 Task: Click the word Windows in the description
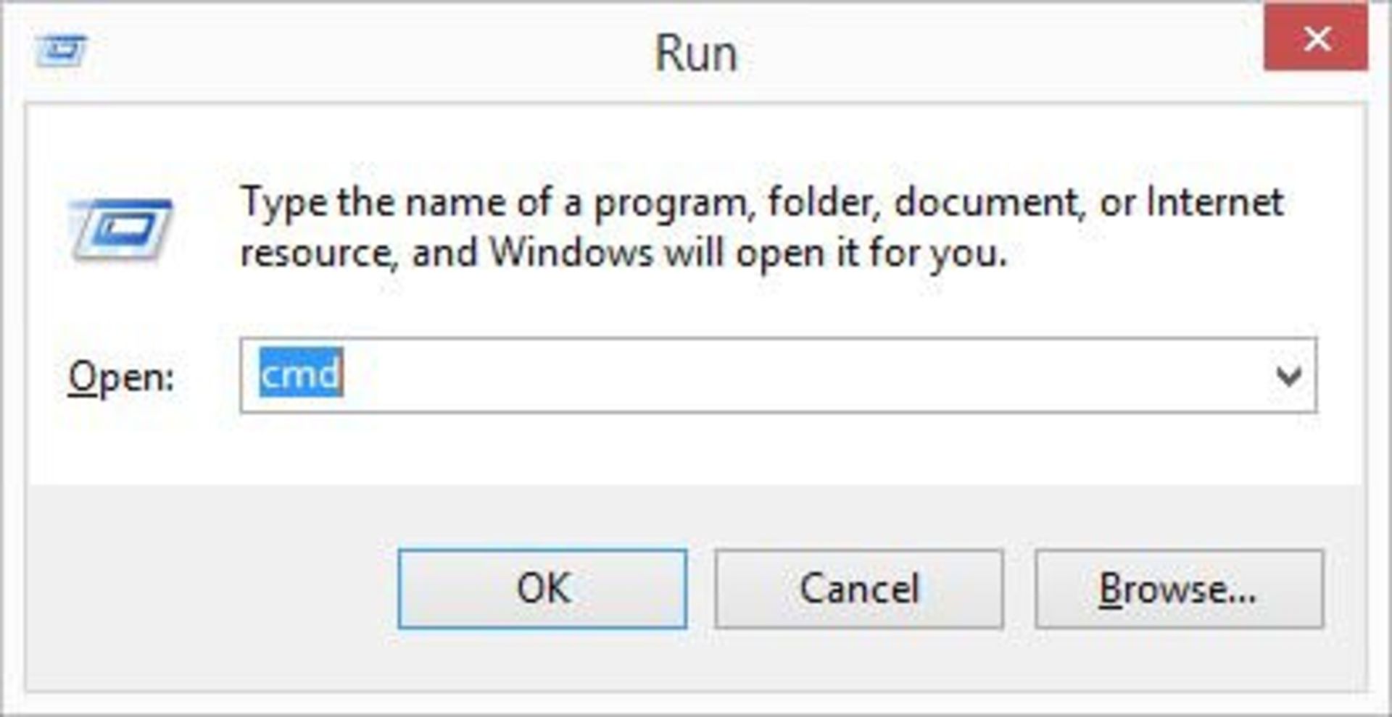pyautogui.click(x=572, y=253)
